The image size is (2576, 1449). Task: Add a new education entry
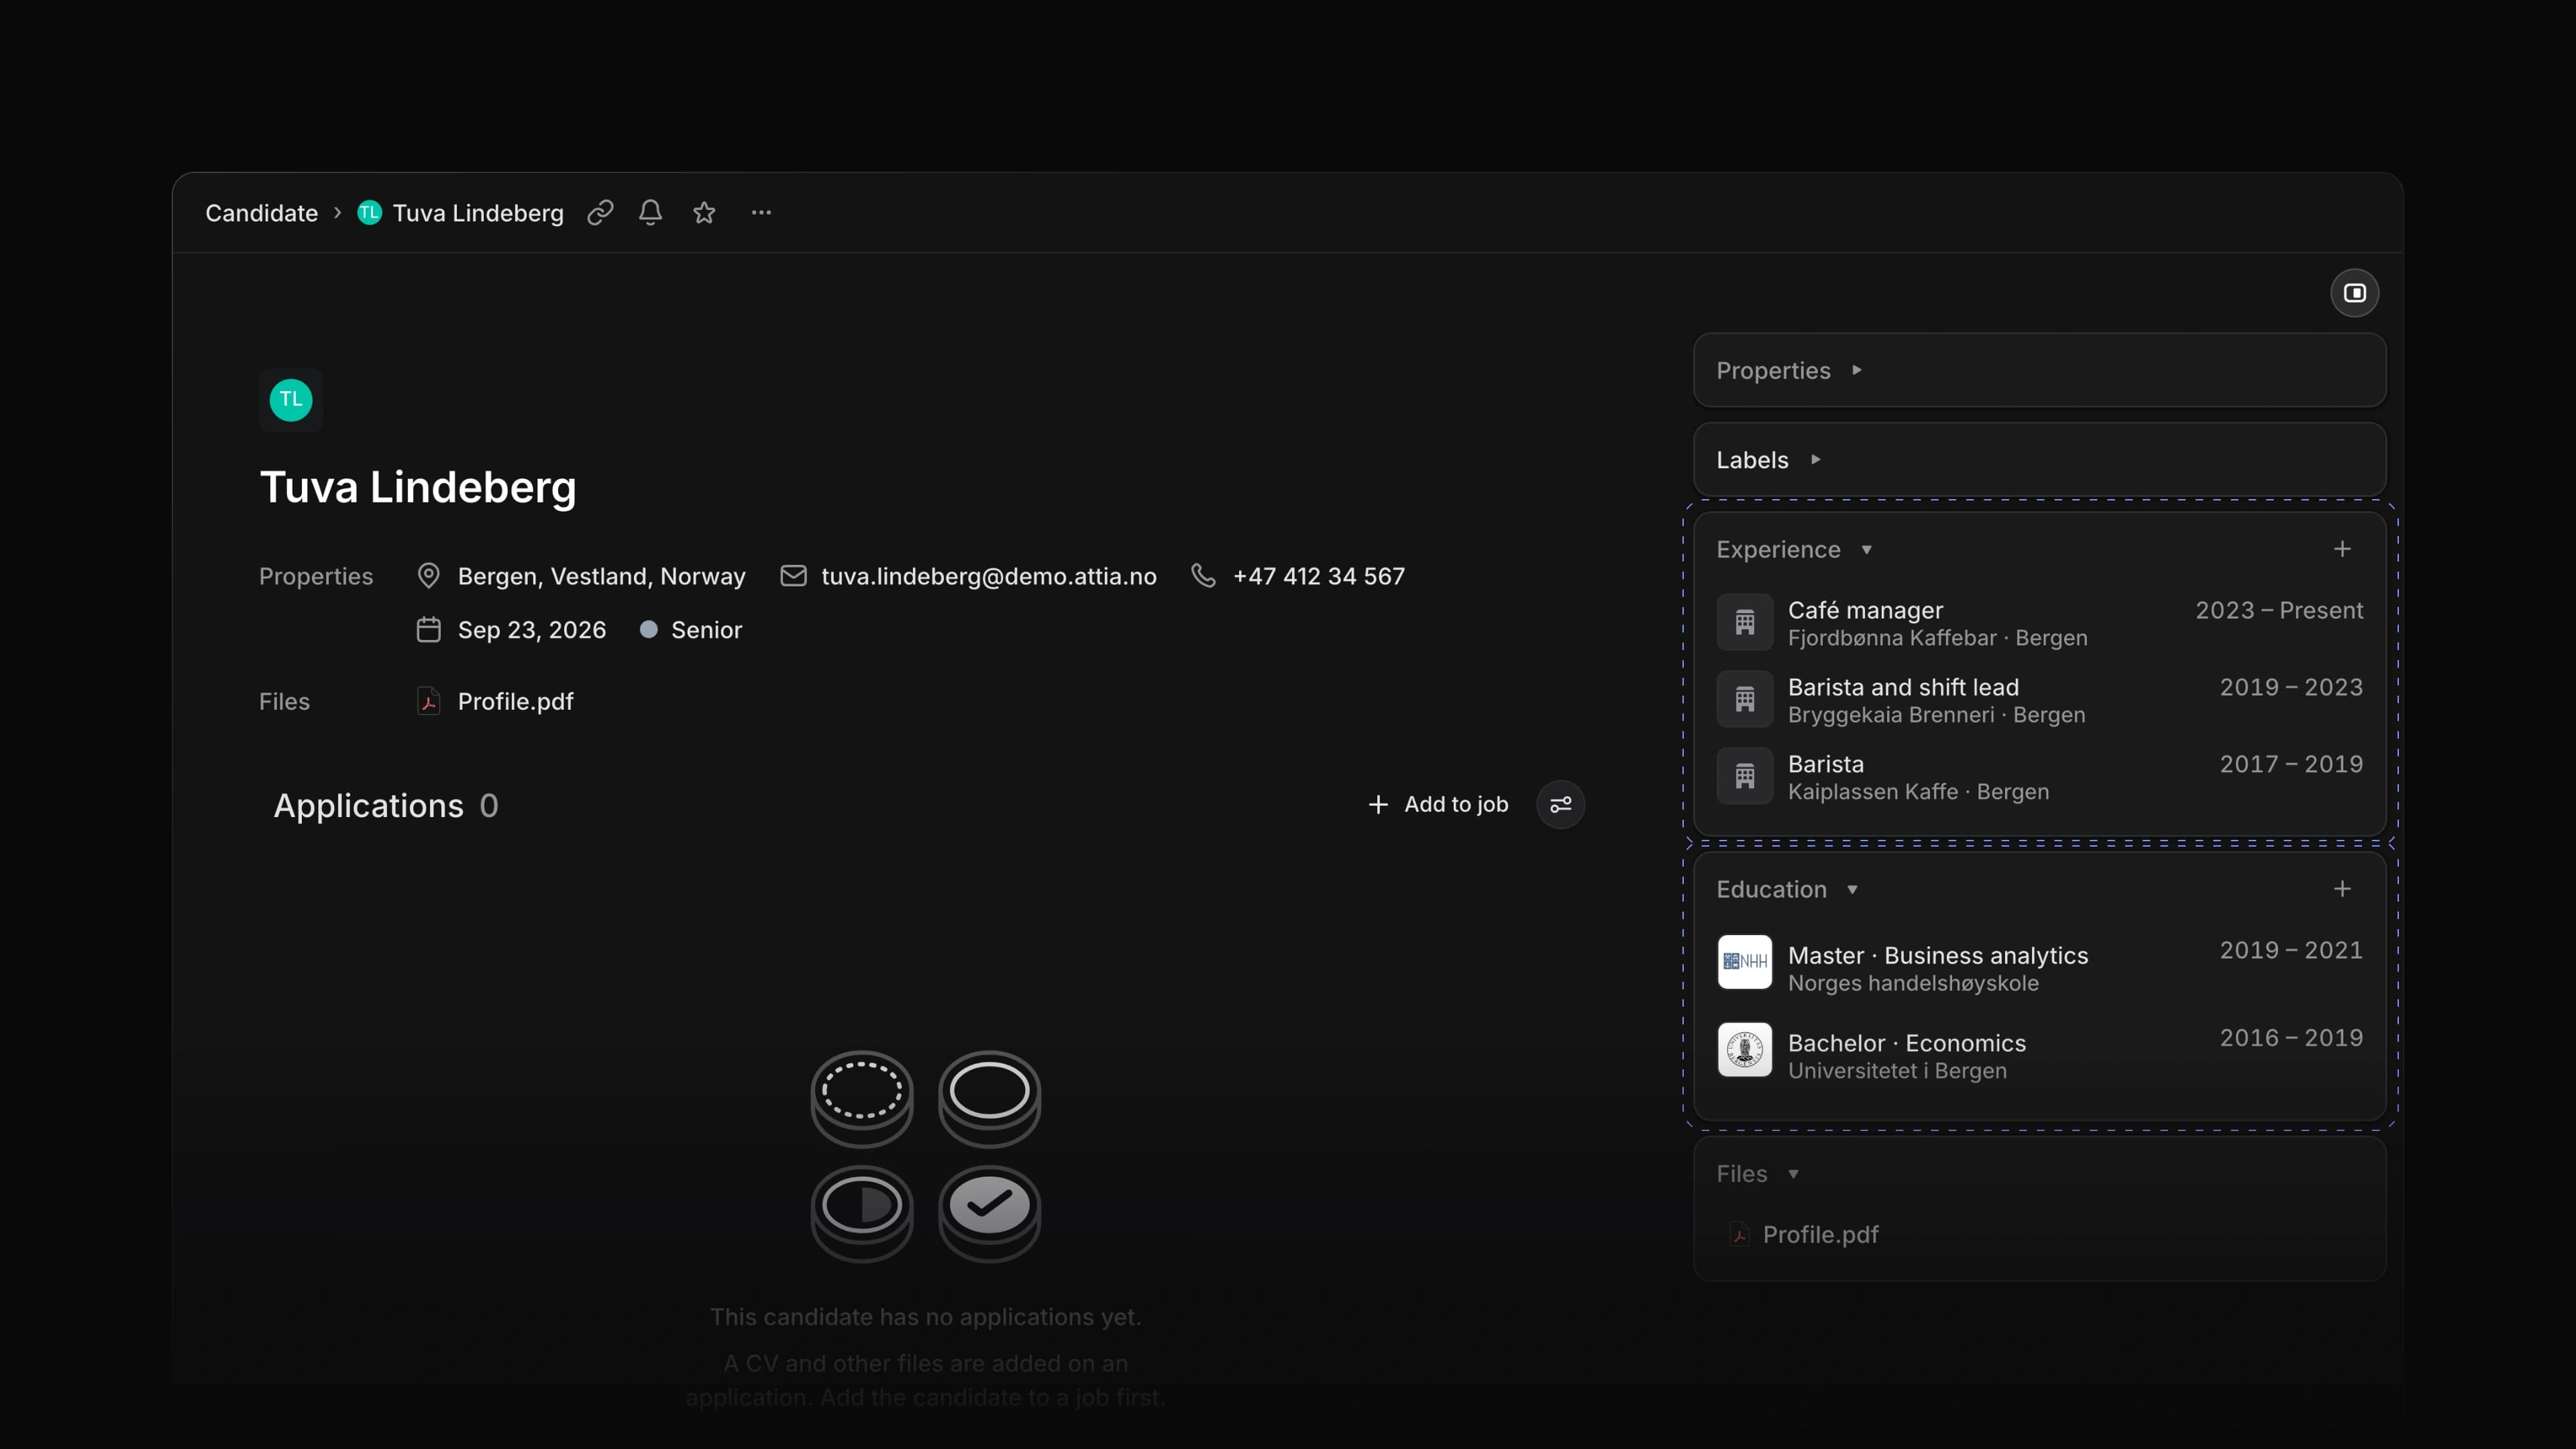click(x=2342, y=889)
